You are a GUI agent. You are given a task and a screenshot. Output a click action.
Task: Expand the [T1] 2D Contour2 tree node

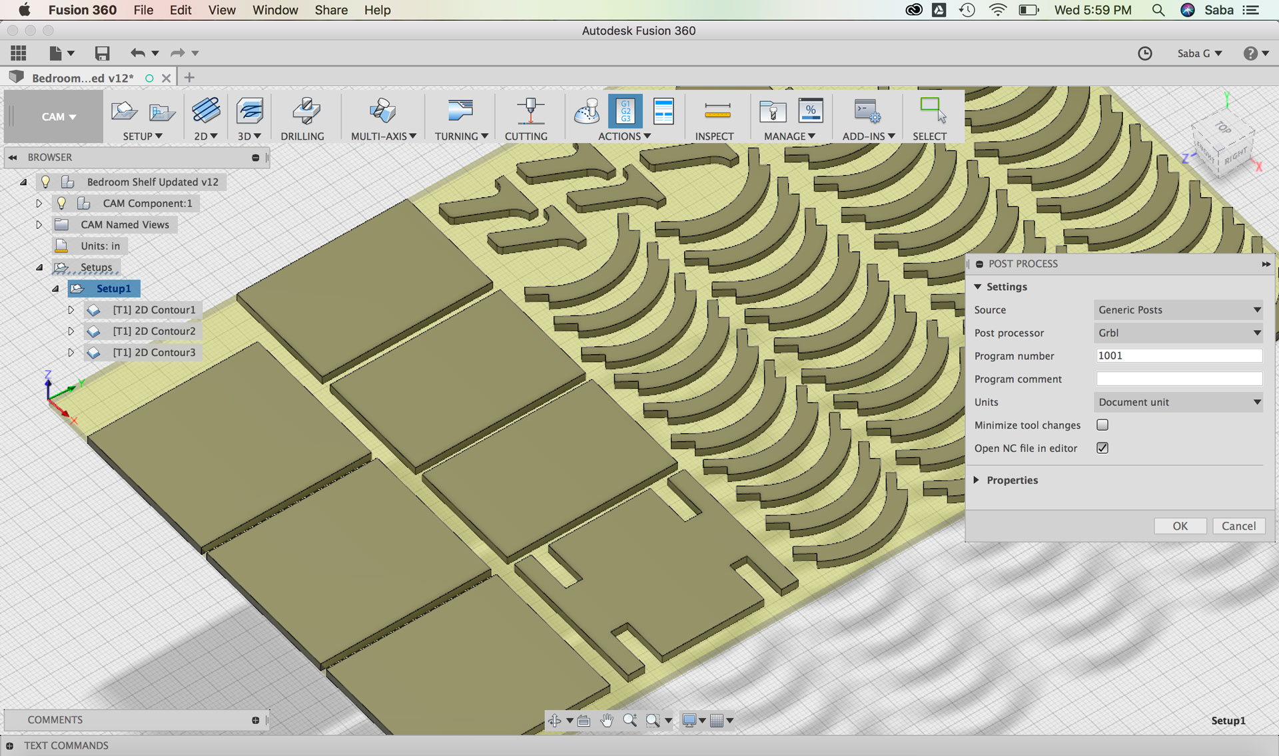pos(71,331)
